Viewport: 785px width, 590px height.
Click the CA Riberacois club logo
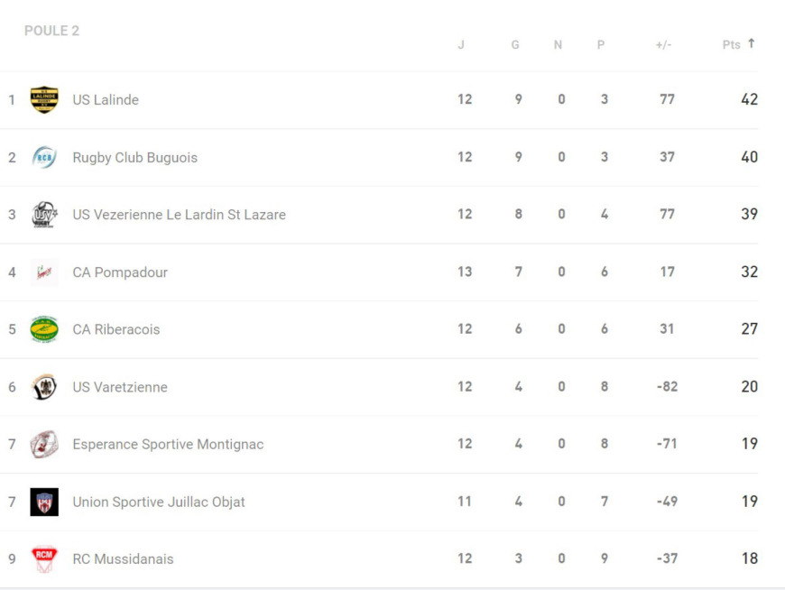click(x=44, y=329)
